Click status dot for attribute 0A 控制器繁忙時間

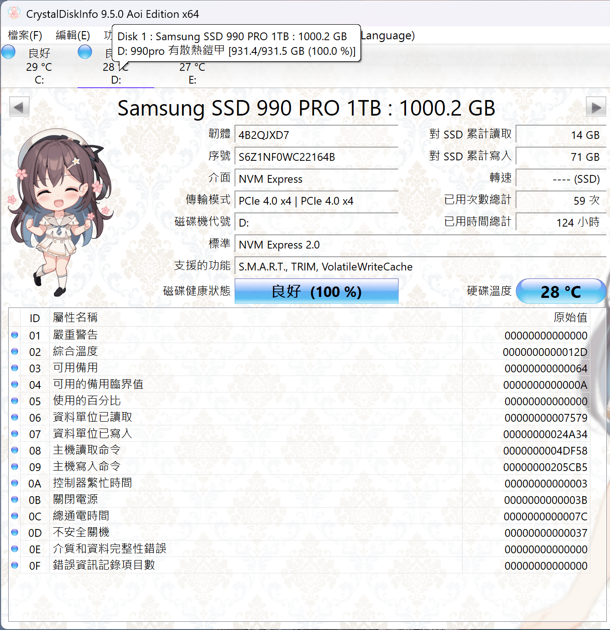tap(15, 483)
